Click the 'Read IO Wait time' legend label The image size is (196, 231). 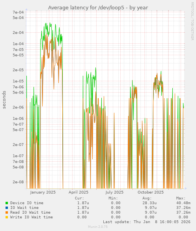click(30, 212)
